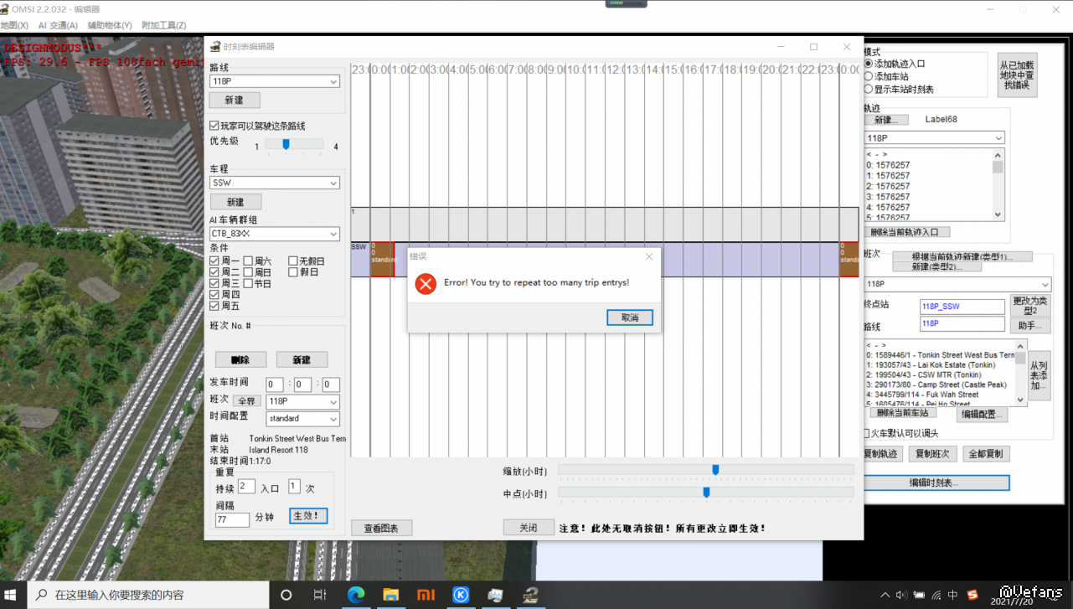Viewport: 1073px width, 609px height.
Task: Uncheck the 周一 weekday checkbox
Action: point(214,261)
